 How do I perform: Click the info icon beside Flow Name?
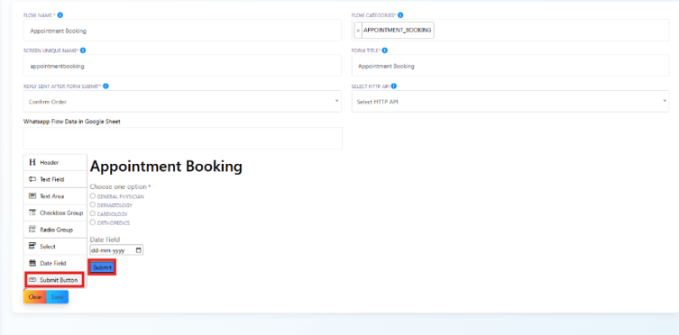click(60, 15)
